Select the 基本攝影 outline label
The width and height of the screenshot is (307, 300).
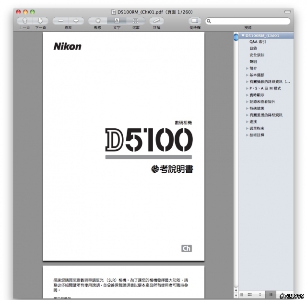coord(257,75)
